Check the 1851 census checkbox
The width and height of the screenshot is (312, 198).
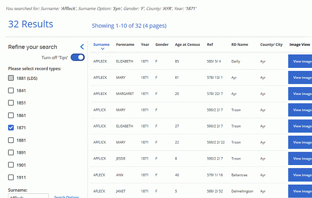click(x=11, y=103)
